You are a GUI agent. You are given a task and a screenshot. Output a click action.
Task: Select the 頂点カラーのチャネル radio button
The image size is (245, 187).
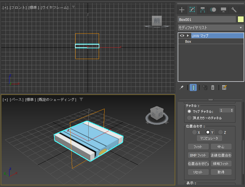(x=189, y=118)
